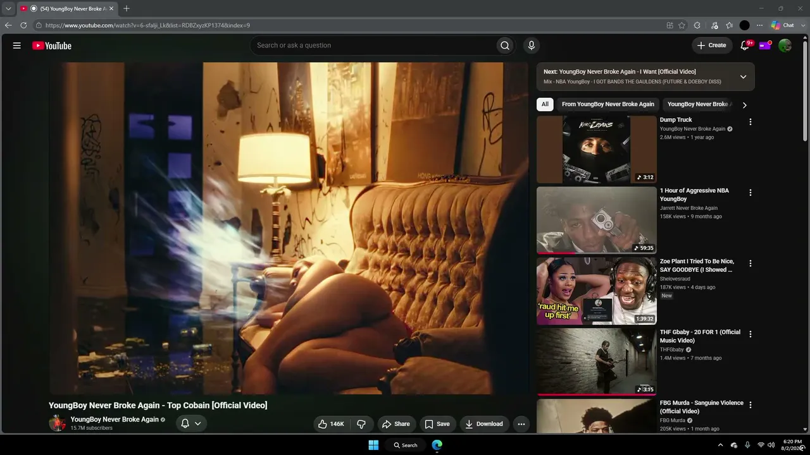The height and width of the screenshot is (455, 810).
Task: Go back in the browser
Action: click(8, 25)
